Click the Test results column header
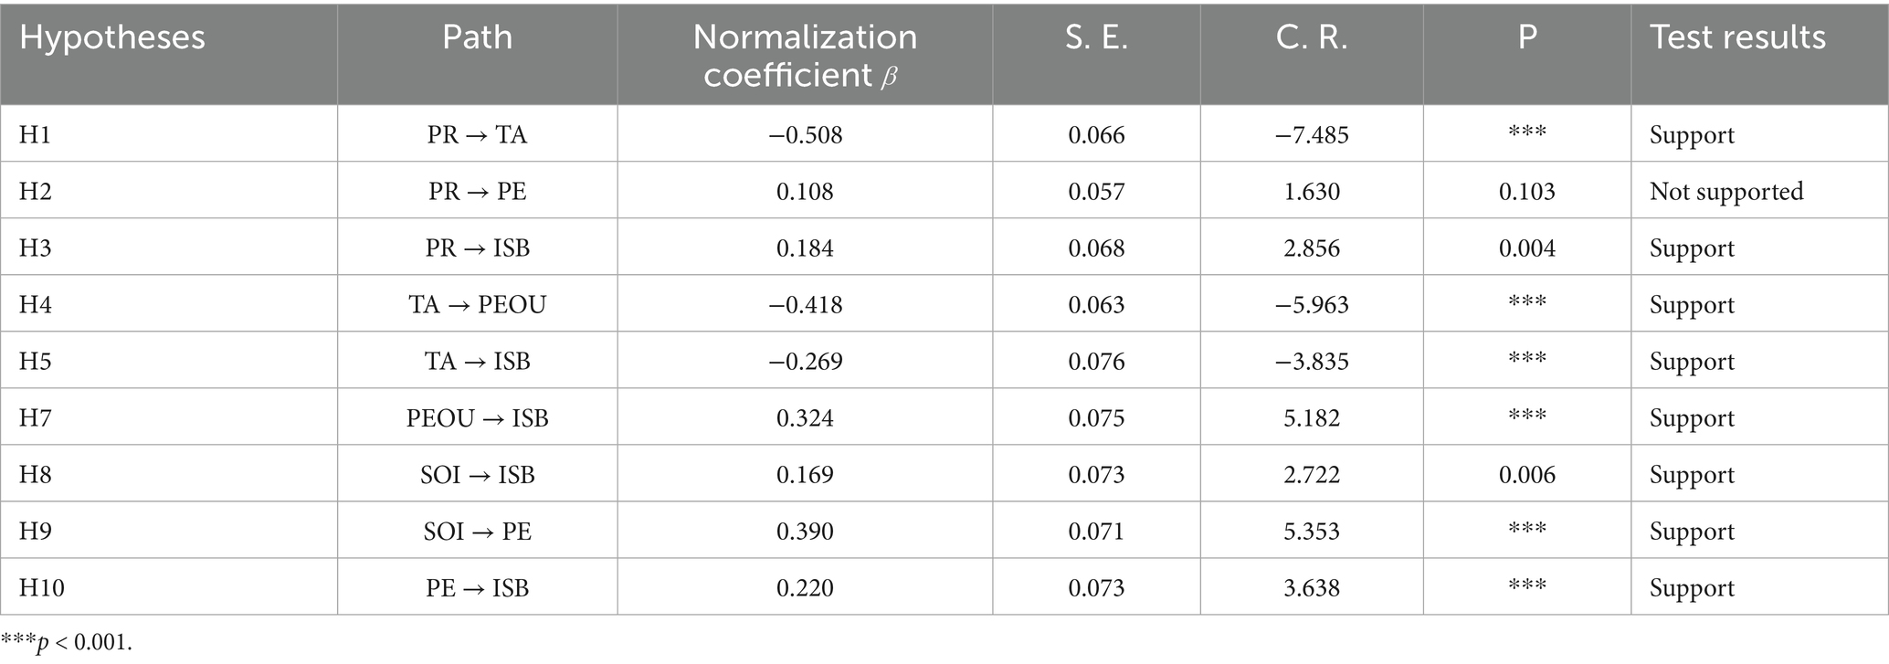This screenshot has height=664, width=1889. (x=1737, y=38)
